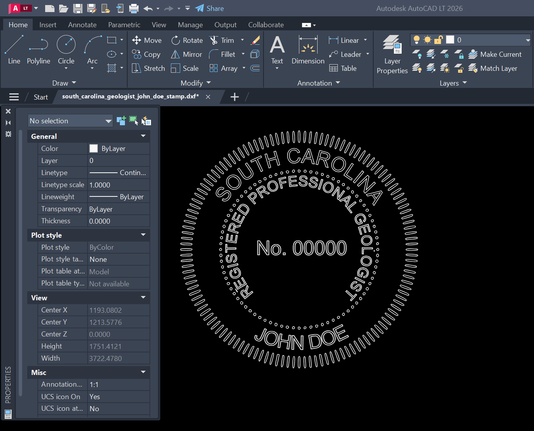Viewport: 534px width, 431px height.
Task: Select the Rotate tool
Action: [x=187, y=40]
